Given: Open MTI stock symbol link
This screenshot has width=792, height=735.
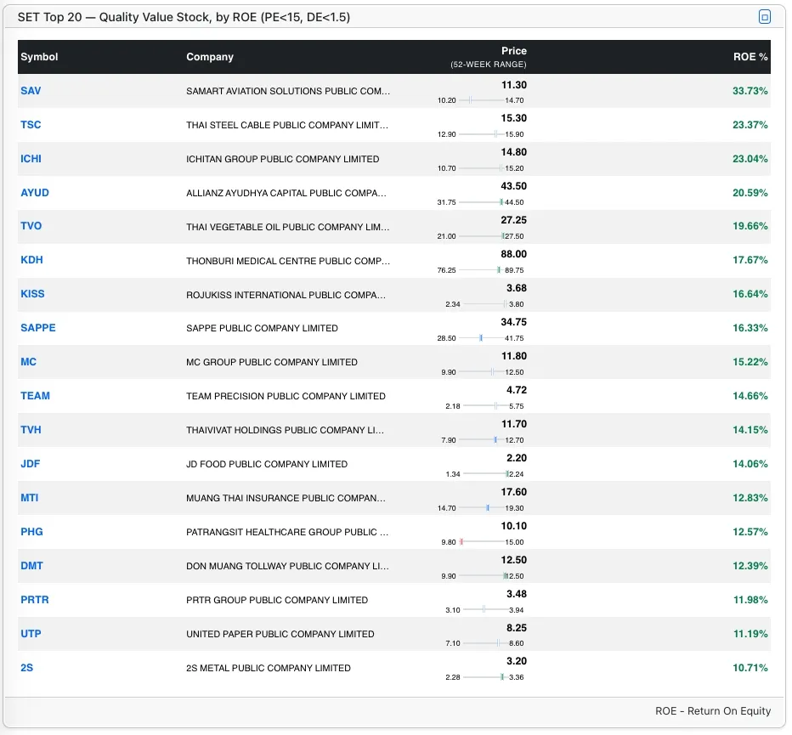Looking at the screenshot, I should pyautogui.click(x=29, y=498).
